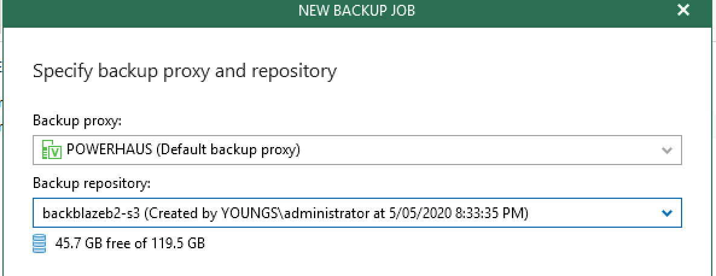The width and height of the screenshot is (716, 276).
Task: Click the "(Default backup proxy)" text
Action: (x=228, y=149)
